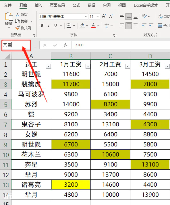Set bottom vertical alignment
This screenshot has height=205, width=170.
tap(136, 17)
